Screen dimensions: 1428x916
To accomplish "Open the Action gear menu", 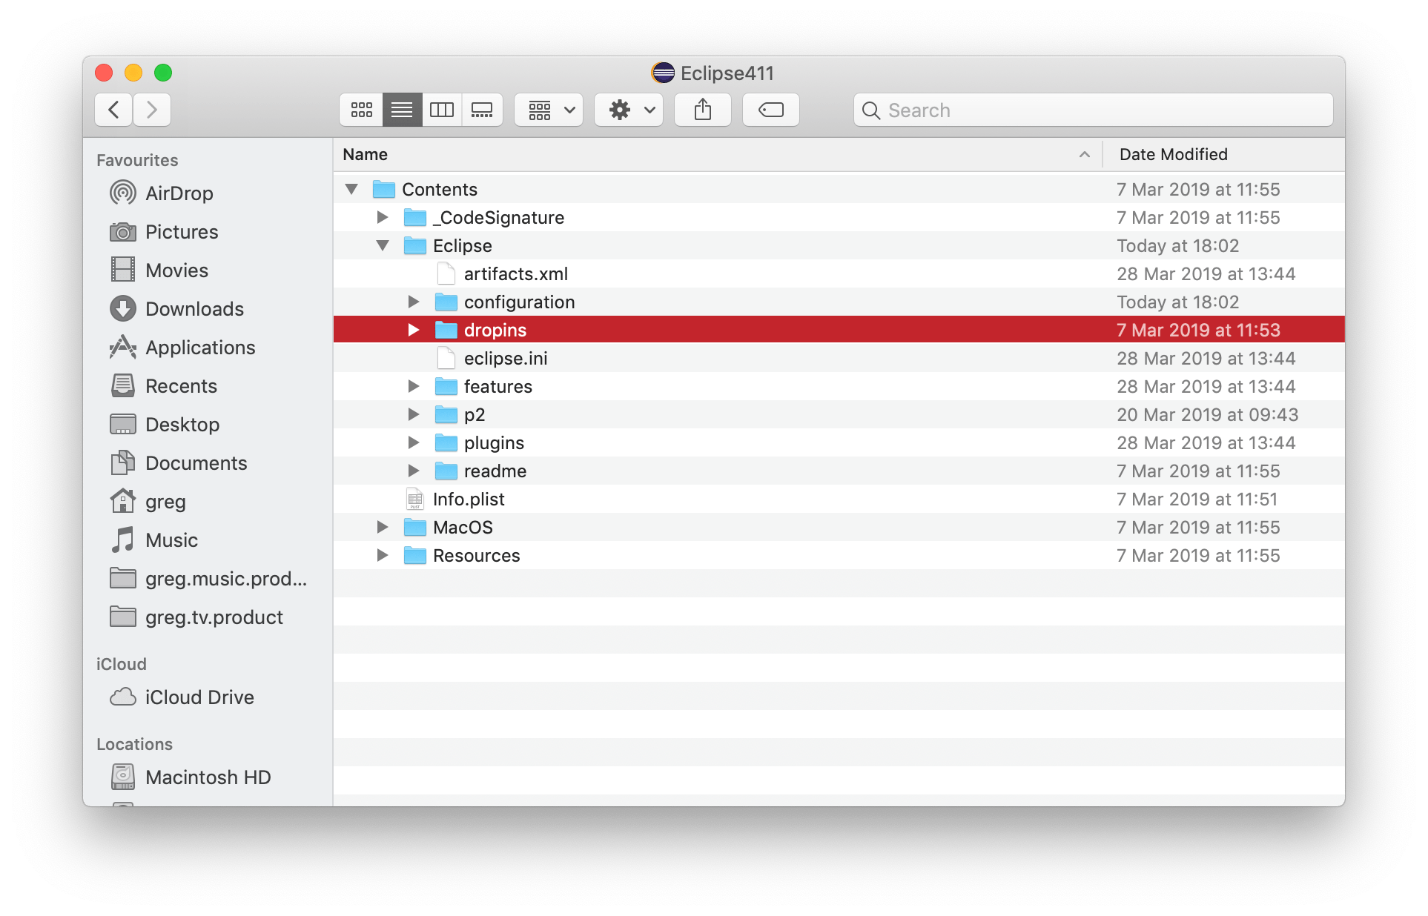I will point(628,110).
